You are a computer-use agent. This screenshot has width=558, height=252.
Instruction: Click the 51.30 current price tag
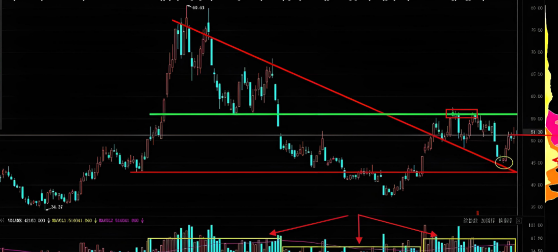(537, 132)
